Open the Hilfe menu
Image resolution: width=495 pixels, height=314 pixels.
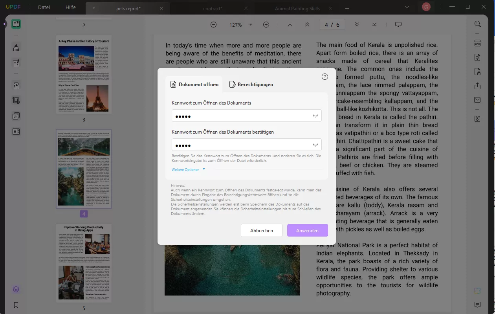pos(70,7)
